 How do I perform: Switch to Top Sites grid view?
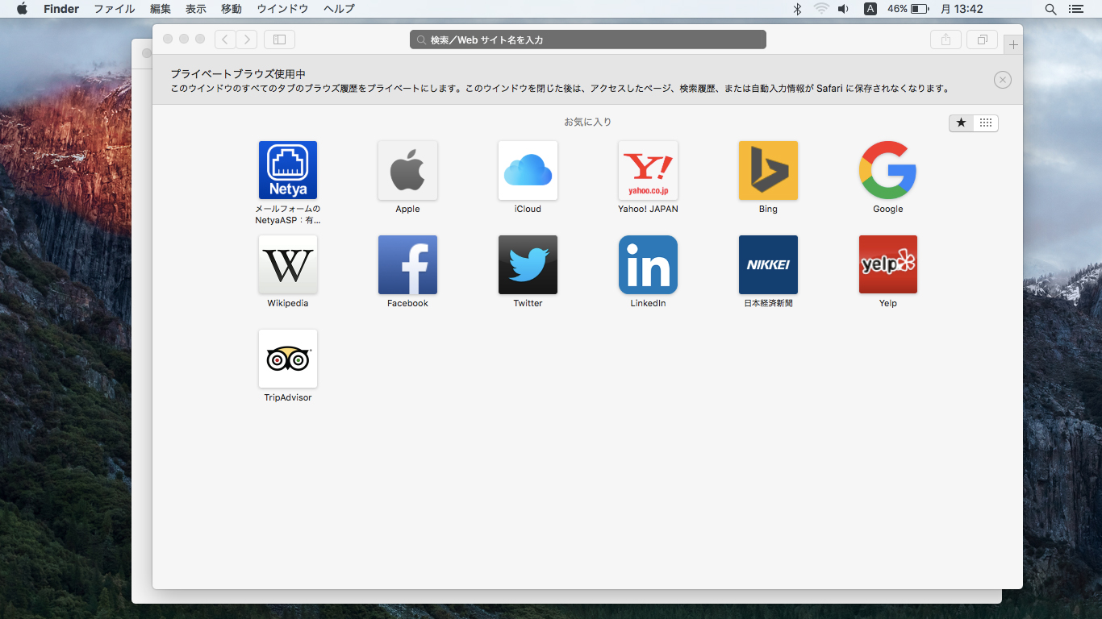986,123
